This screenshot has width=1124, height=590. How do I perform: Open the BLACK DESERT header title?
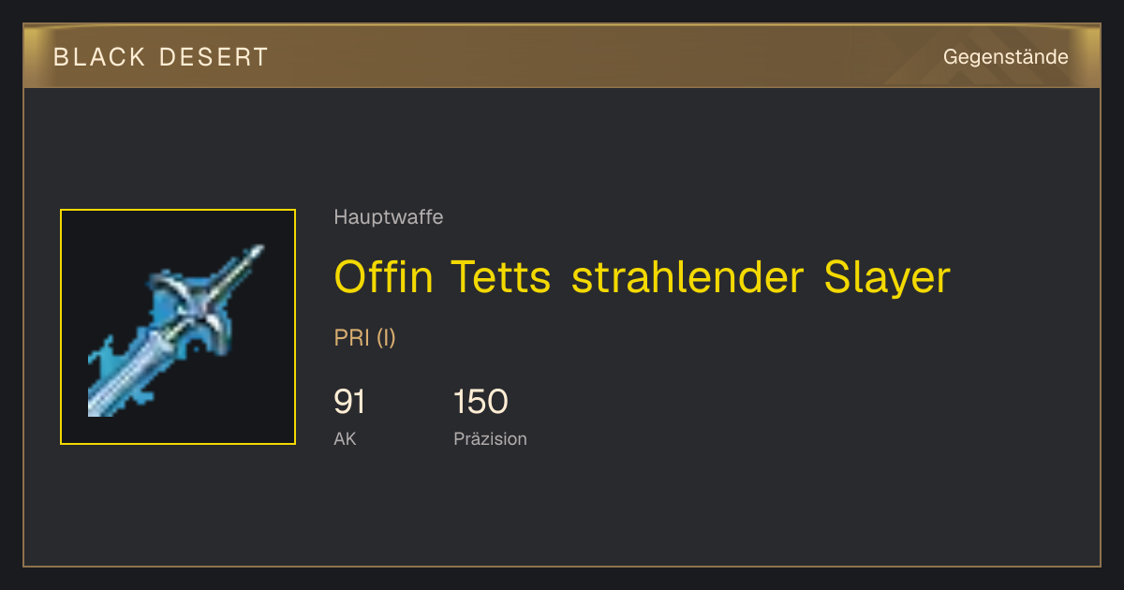click(x=161, y=57)
